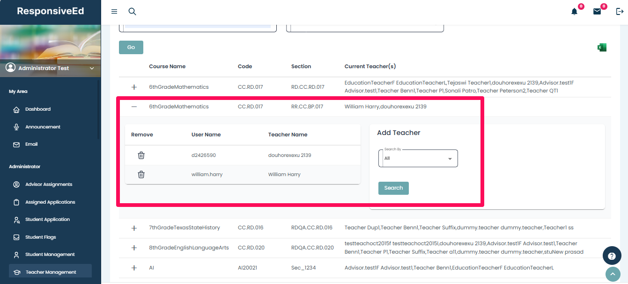Click the hamburger menu icon

(114, 12)
